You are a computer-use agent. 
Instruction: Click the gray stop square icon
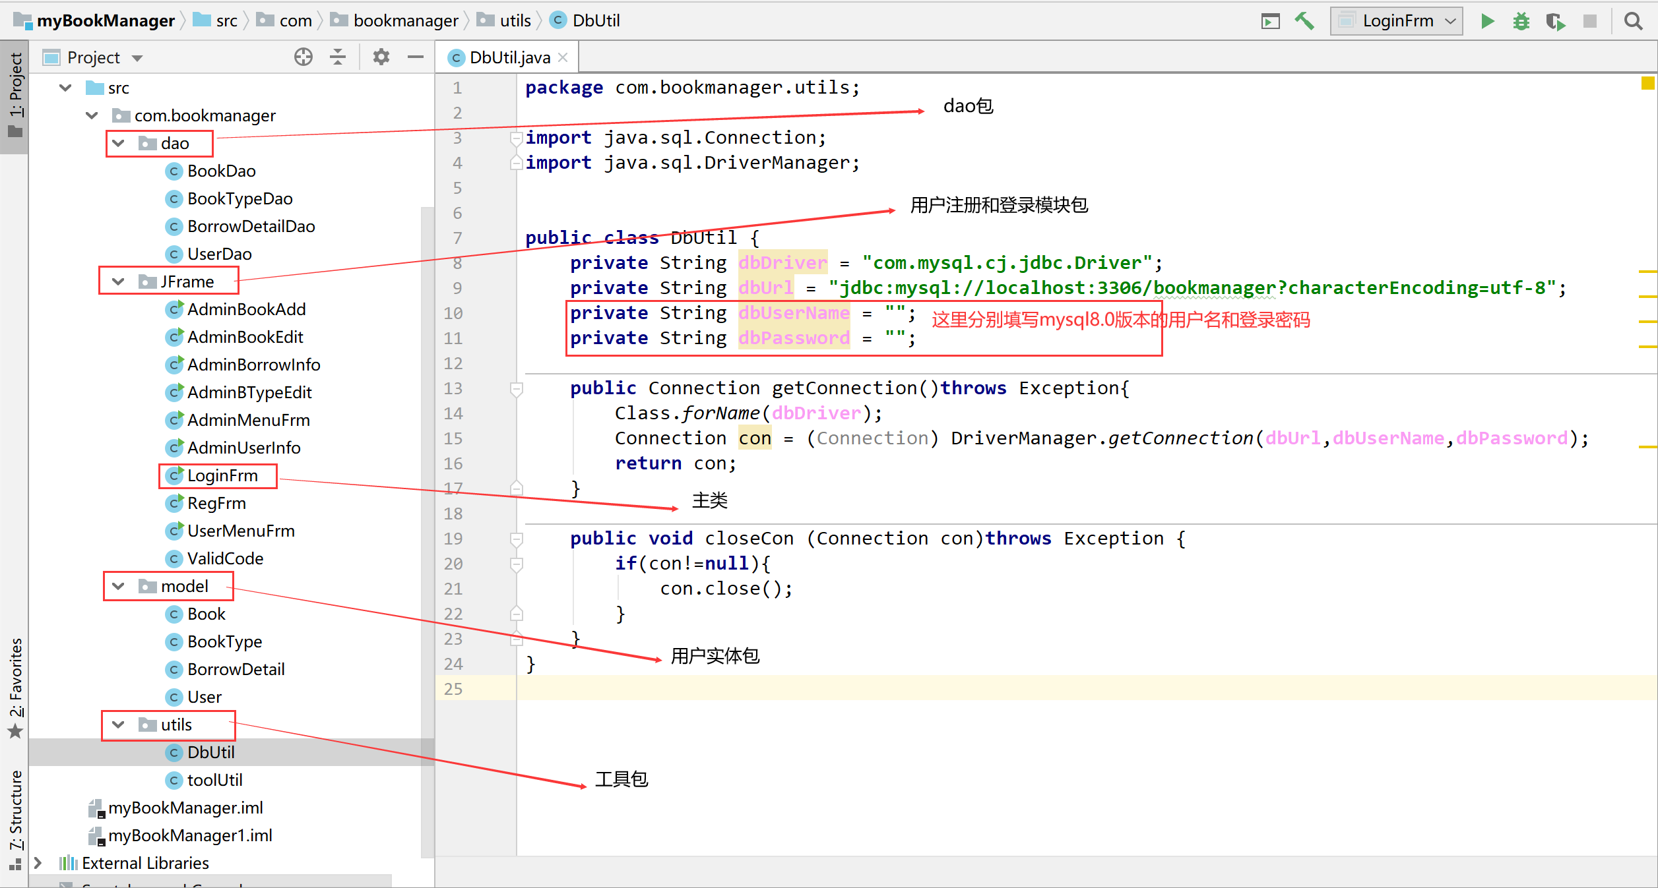[x=1590, y=21]
